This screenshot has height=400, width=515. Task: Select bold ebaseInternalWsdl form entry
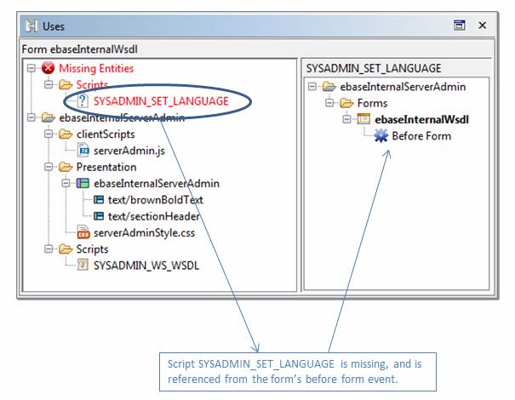422,119
